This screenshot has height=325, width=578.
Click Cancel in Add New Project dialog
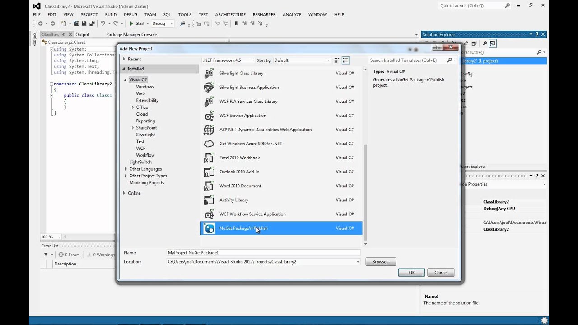pyautogui.click(x=441, y=272)
